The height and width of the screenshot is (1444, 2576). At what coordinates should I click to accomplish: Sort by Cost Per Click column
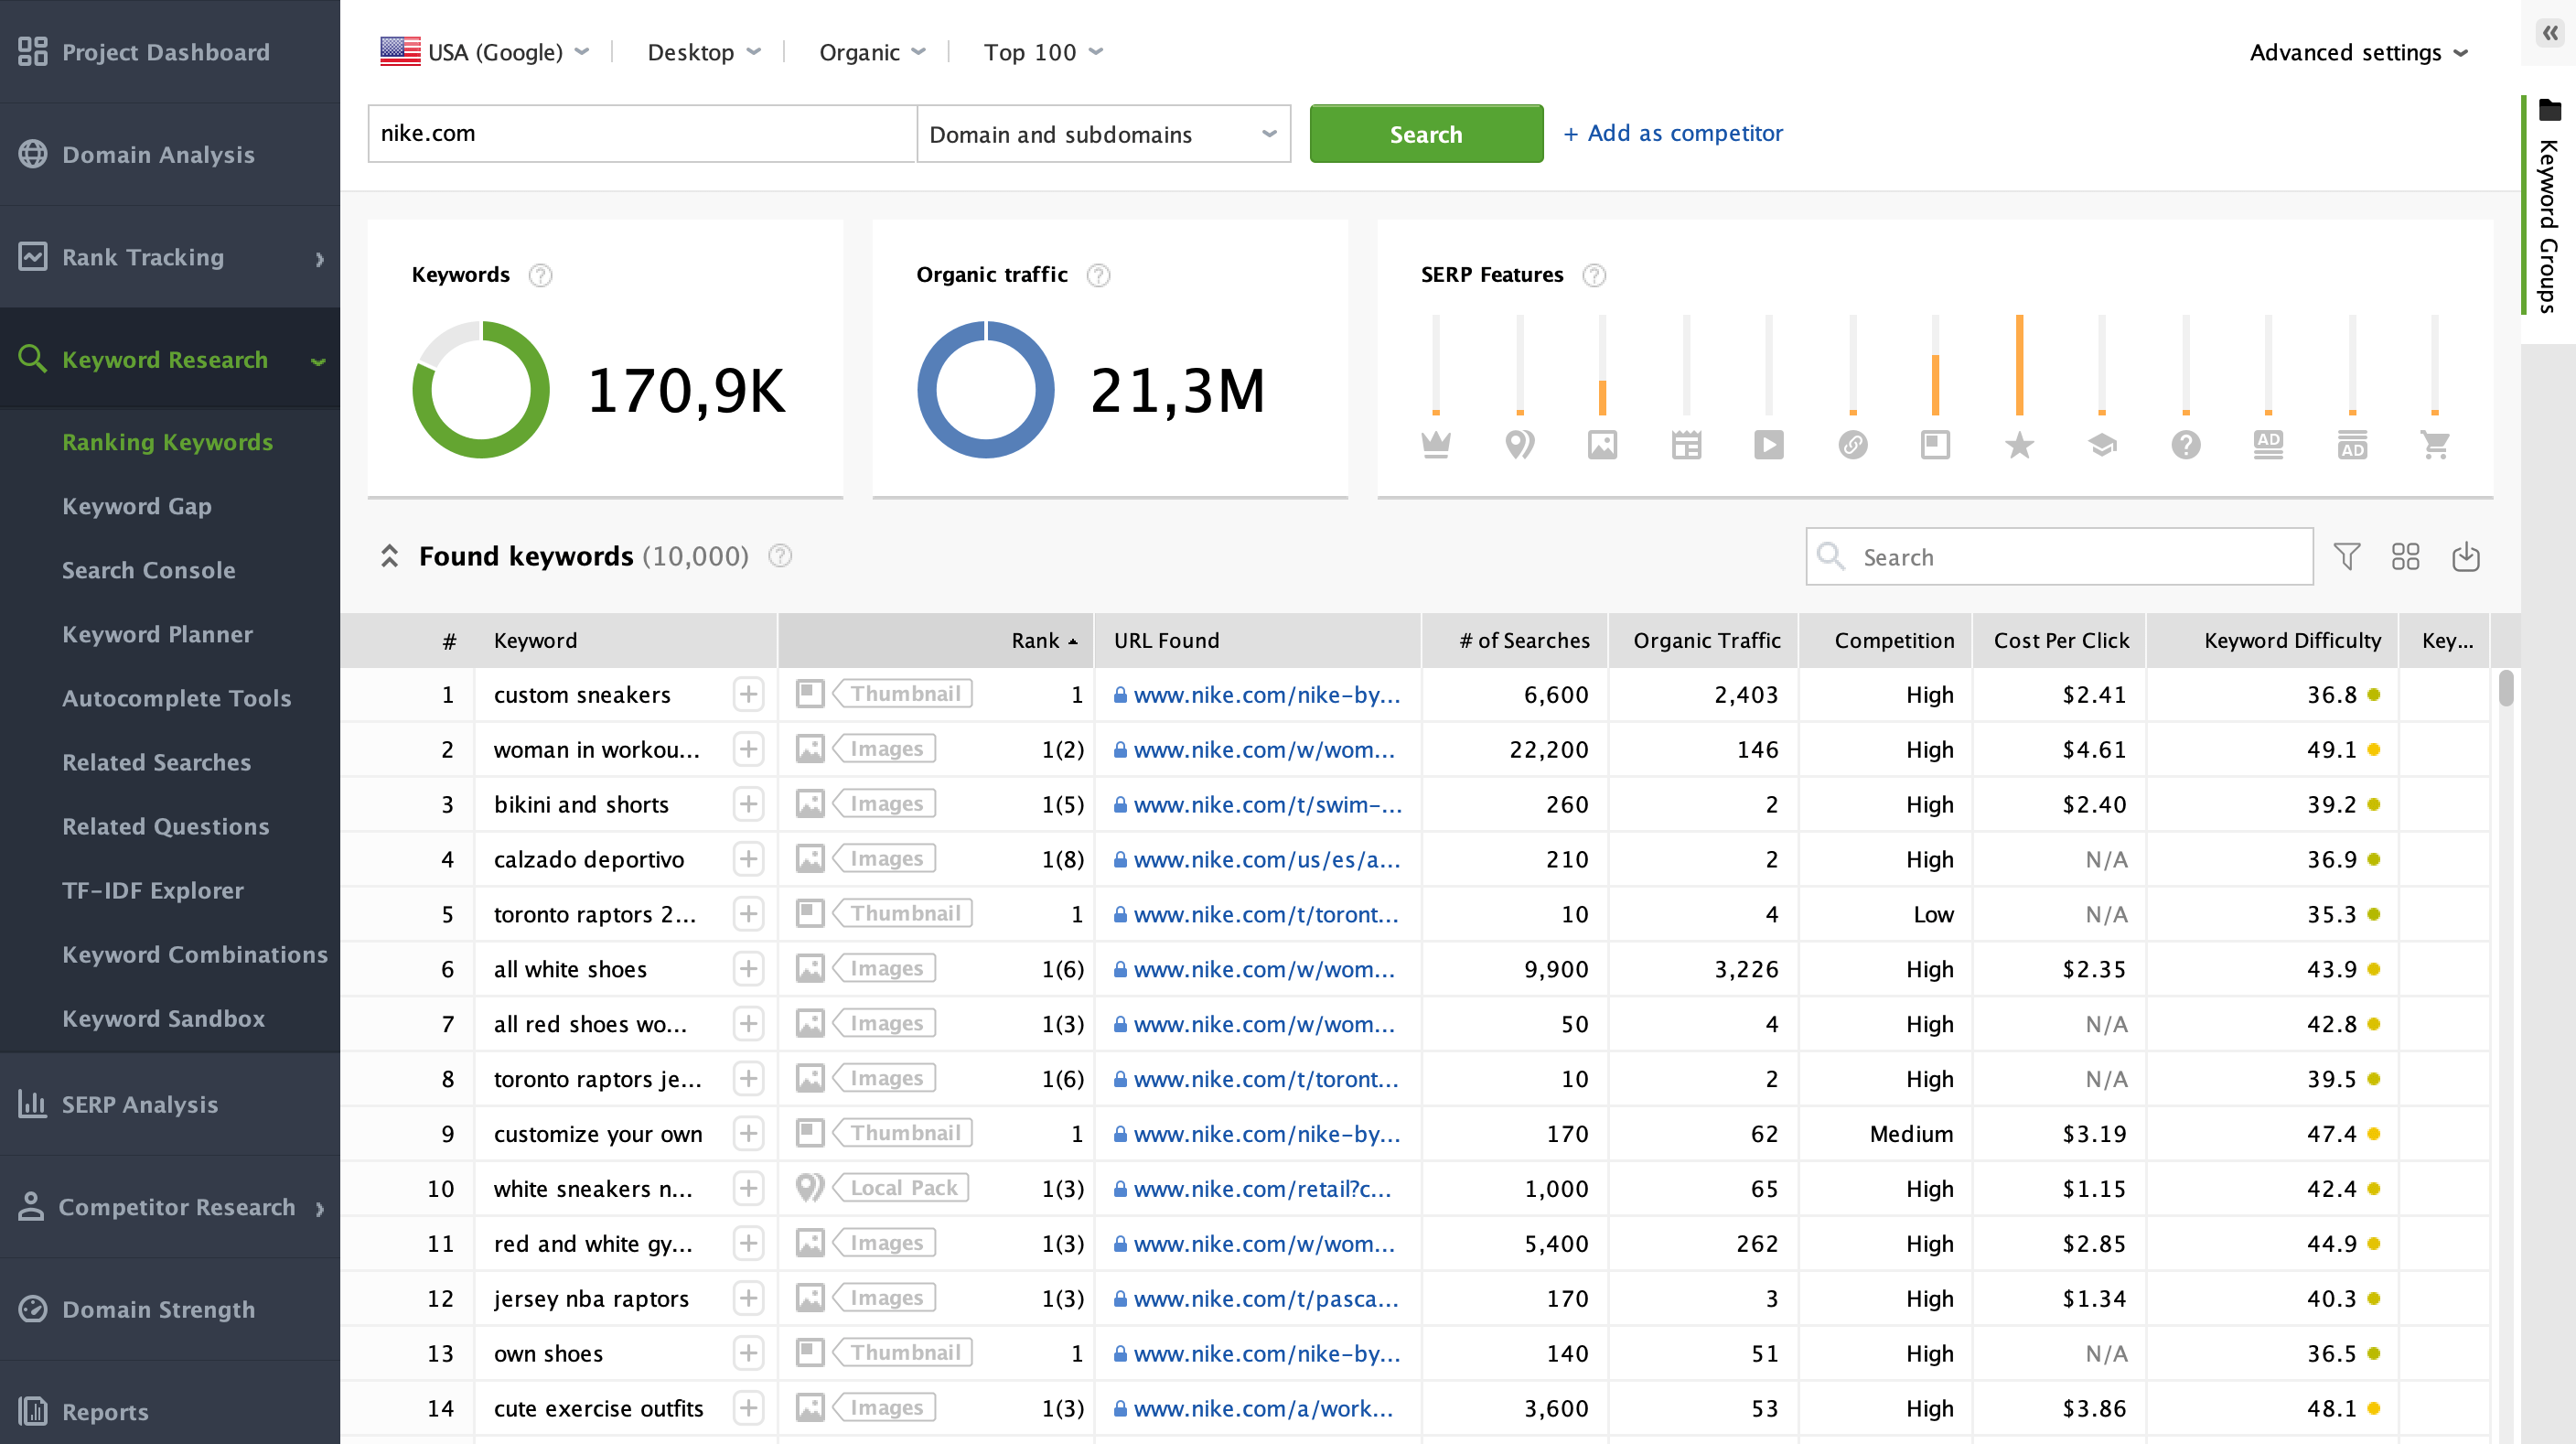point(2061,640)
